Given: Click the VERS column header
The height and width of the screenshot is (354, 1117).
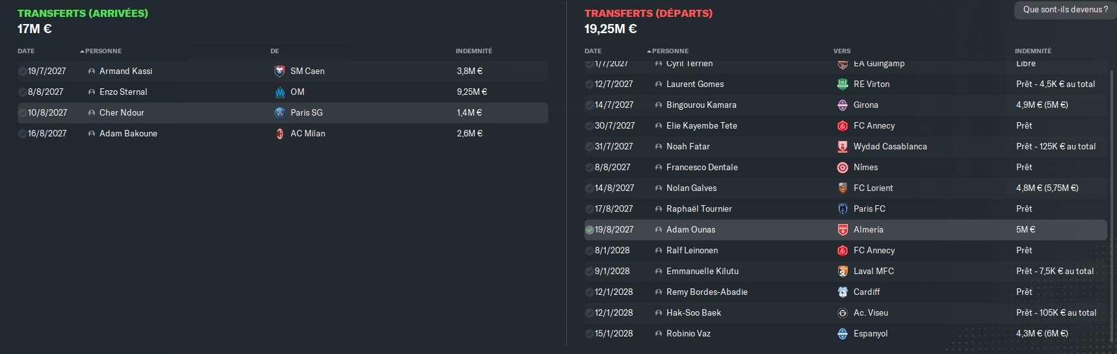Looking at the screenshot, I should click(x=842, y=51).
